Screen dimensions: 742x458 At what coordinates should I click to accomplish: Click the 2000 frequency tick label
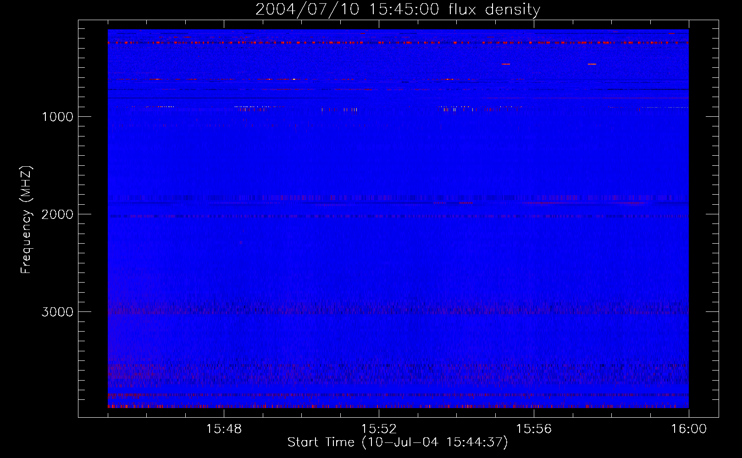click(57, 214)
